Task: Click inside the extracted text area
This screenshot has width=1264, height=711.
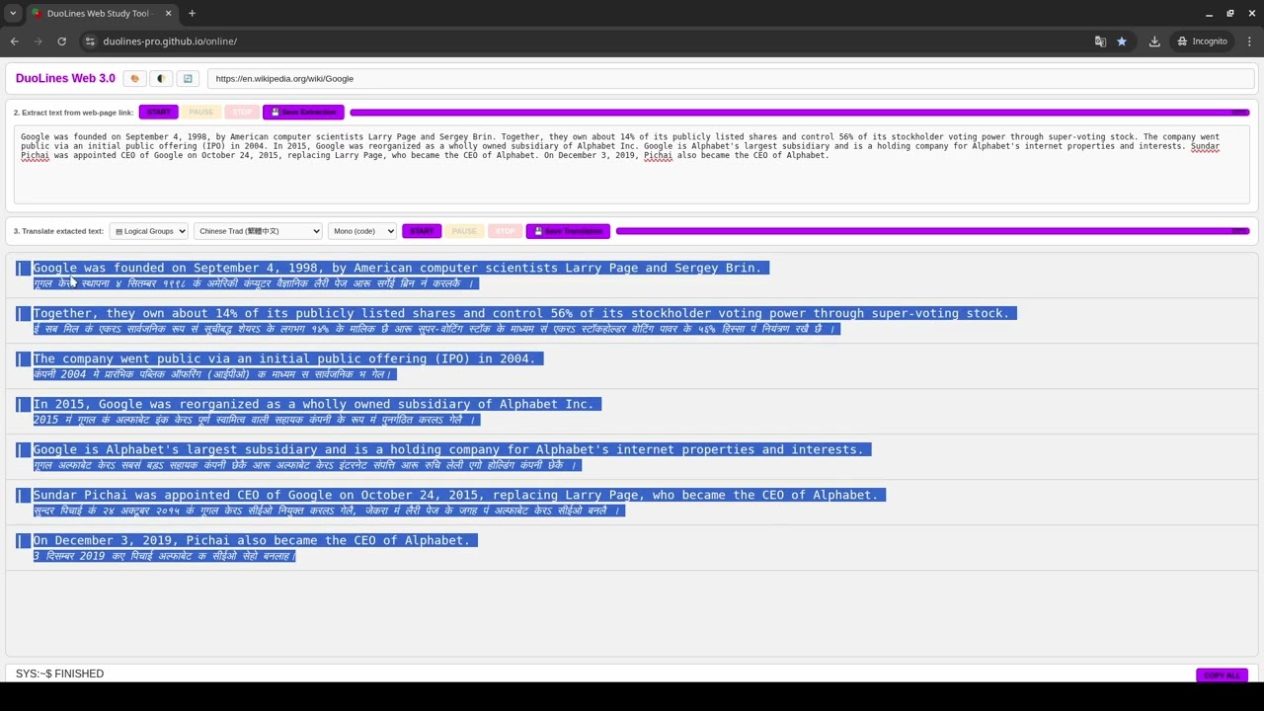Action: pos(632,165)
